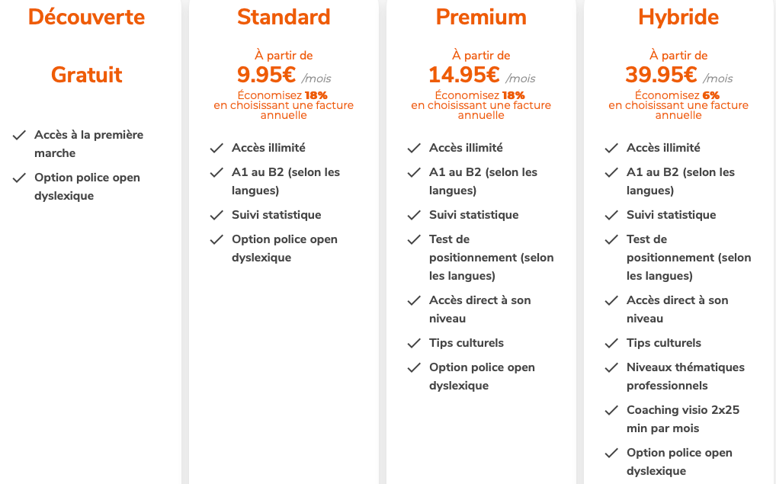Click the checkmark next to Hybride's 'Accès direct à son niveau'
The width and height of the screenshot is (776, 484).
tap(611, 301)
